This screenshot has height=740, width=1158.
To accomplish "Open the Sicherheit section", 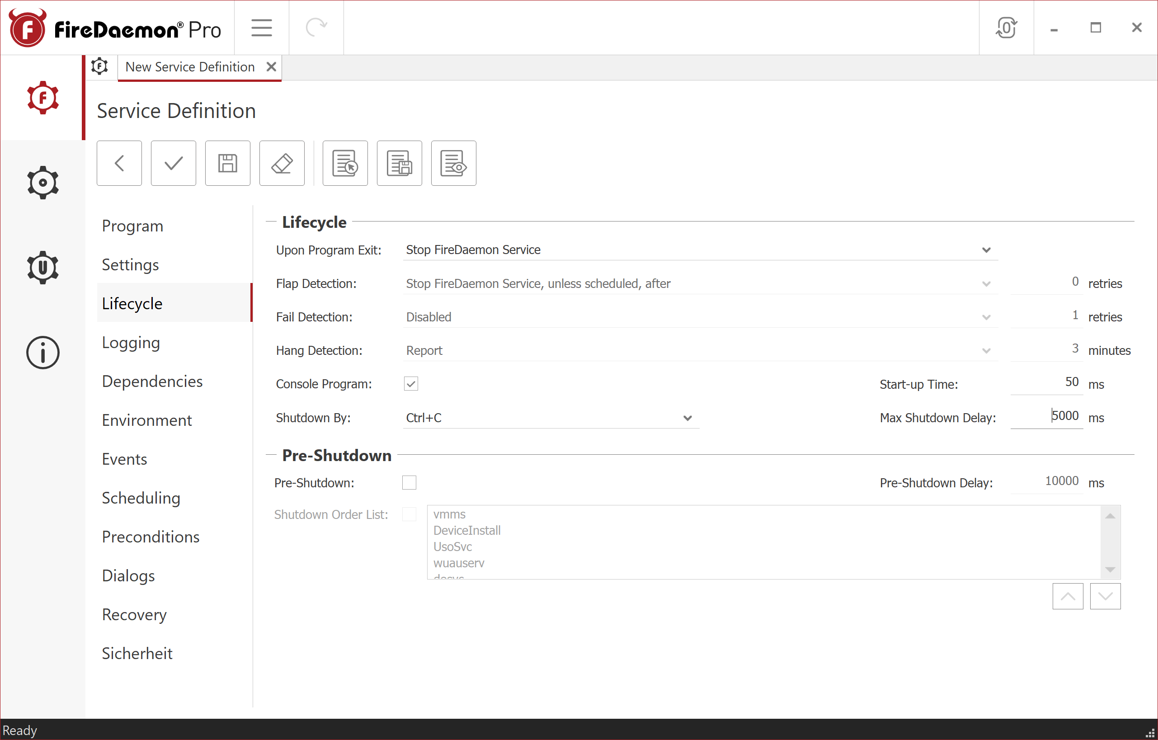I will [x=137, y=653].
